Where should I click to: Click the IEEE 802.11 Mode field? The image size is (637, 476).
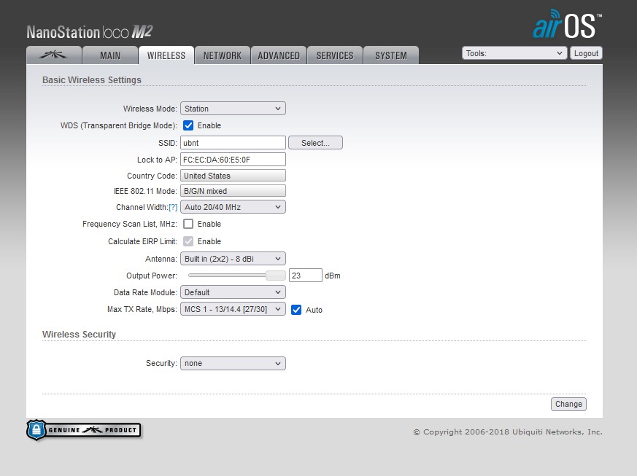click(x=233, y=191)
